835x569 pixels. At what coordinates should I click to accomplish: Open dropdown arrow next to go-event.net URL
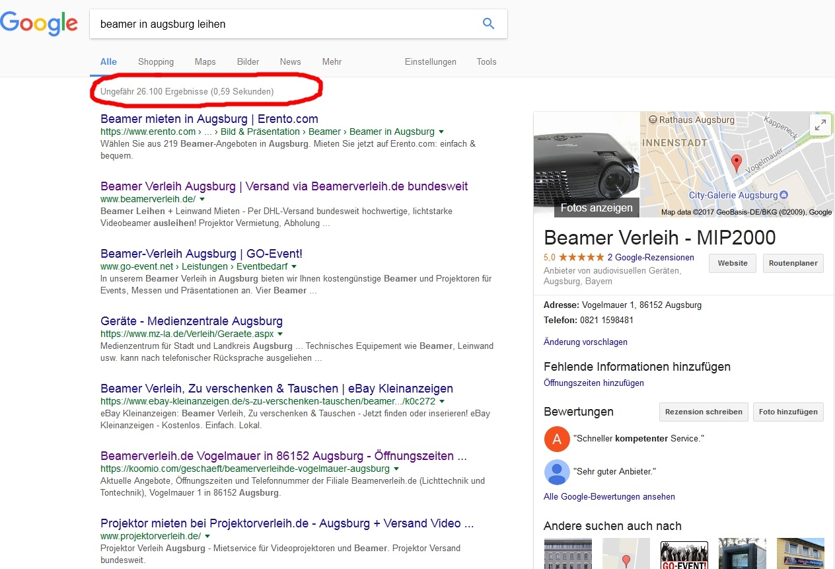point(295,266)
